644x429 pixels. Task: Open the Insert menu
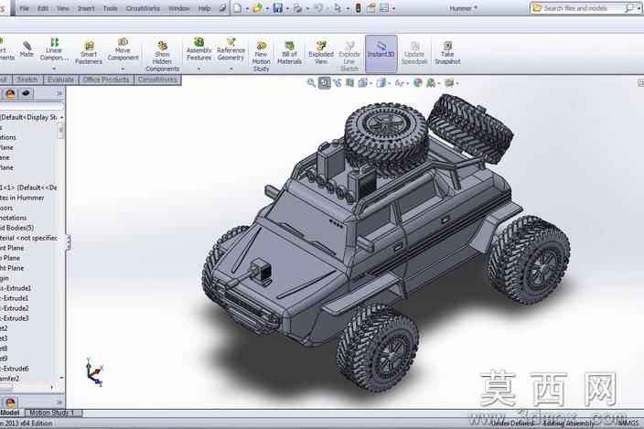pyautogui.click(x=86, y=8)
